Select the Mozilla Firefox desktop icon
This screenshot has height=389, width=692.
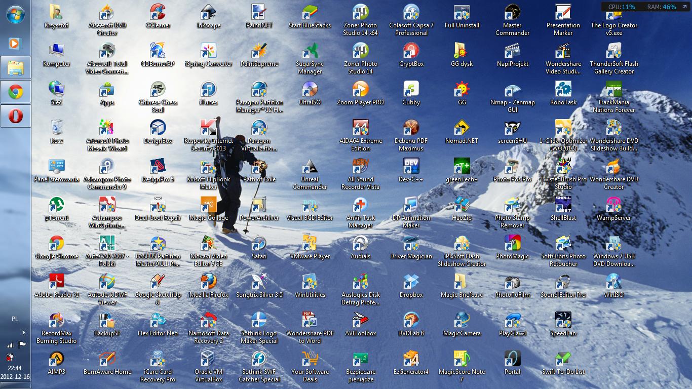[208, 283]
